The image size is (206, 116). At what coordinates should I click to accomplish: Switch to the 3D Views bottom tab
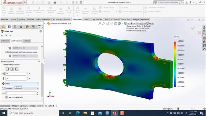click(x=24, y=106)
